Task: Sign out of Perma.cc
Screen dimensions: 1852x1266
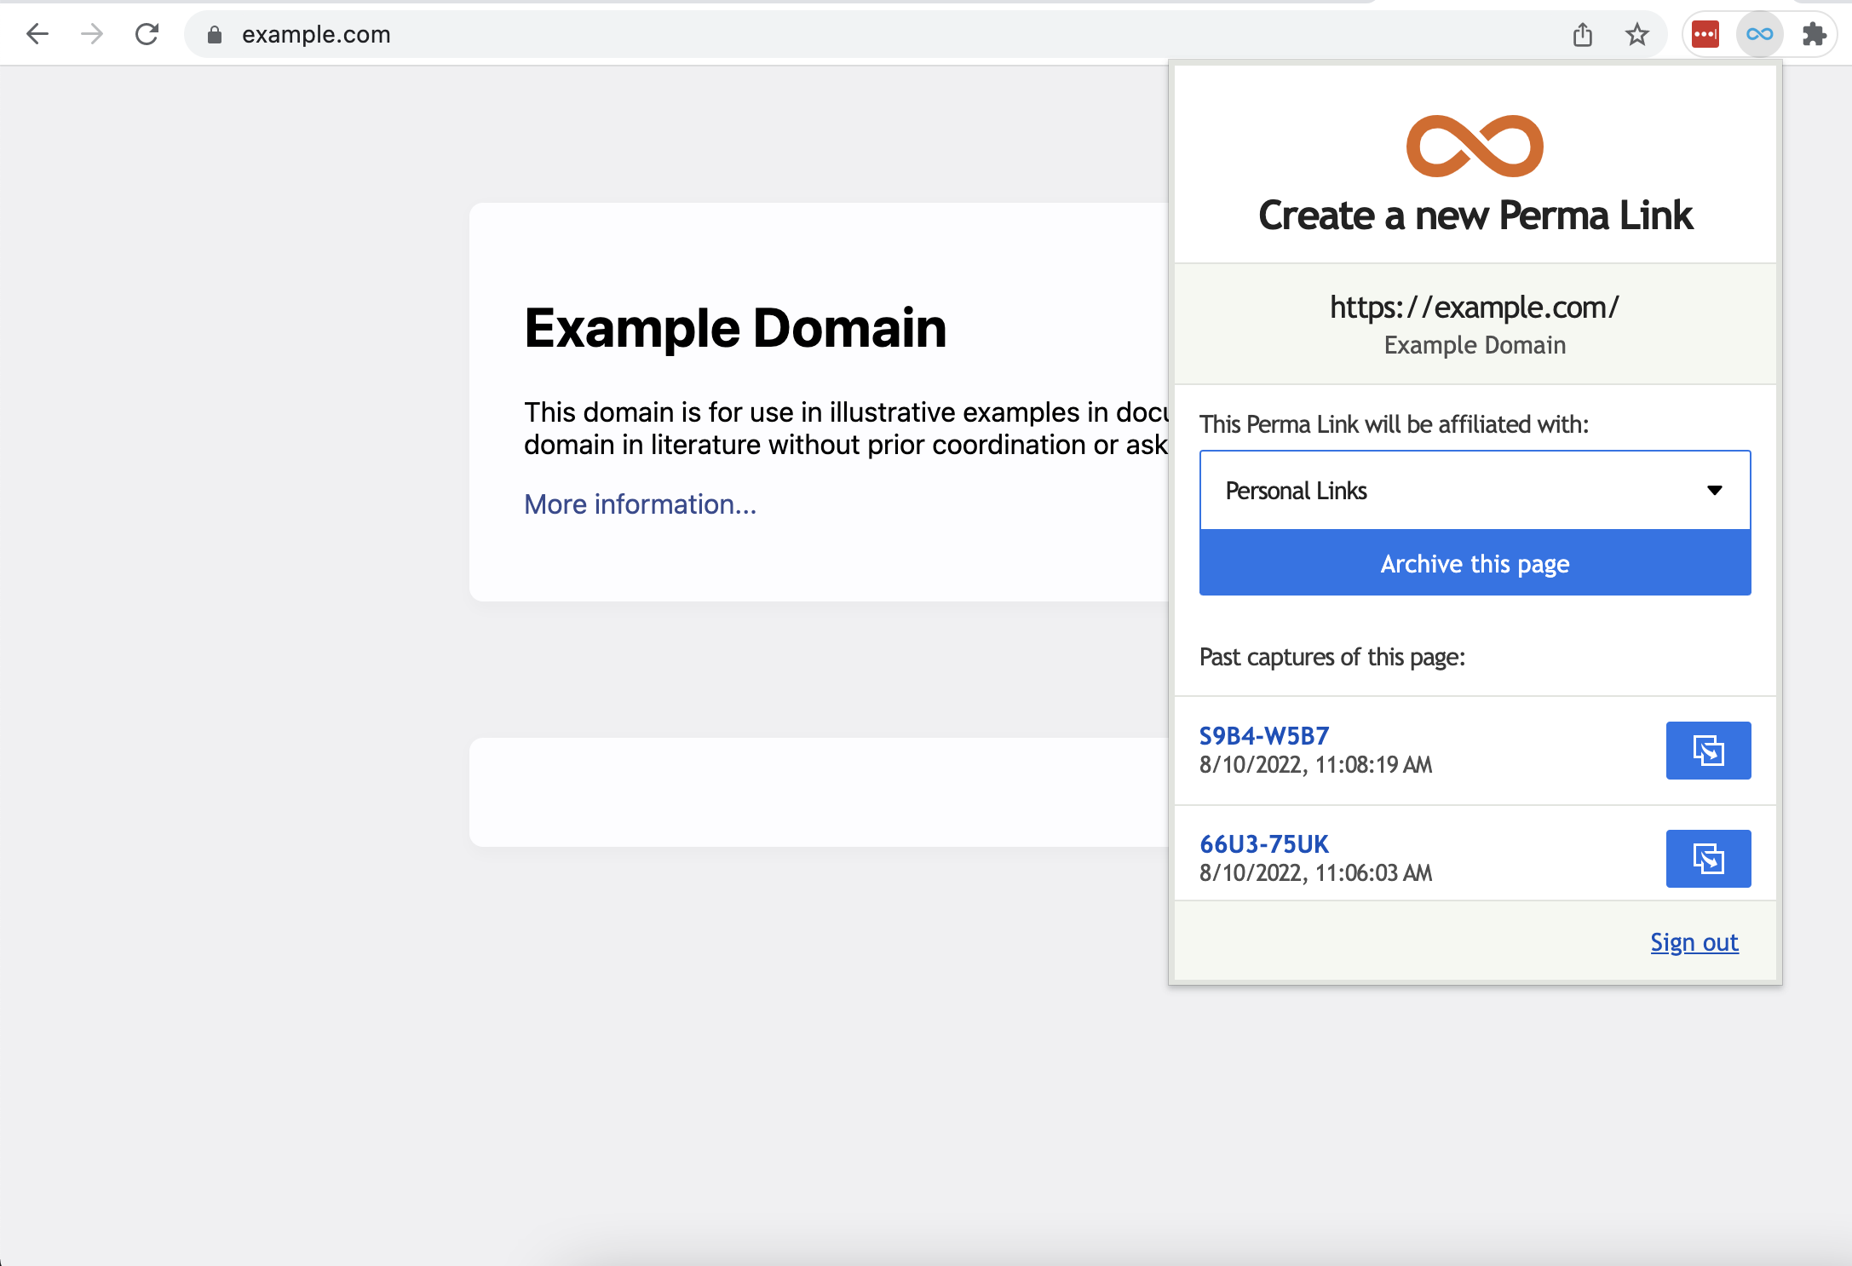Action: 1694,942
